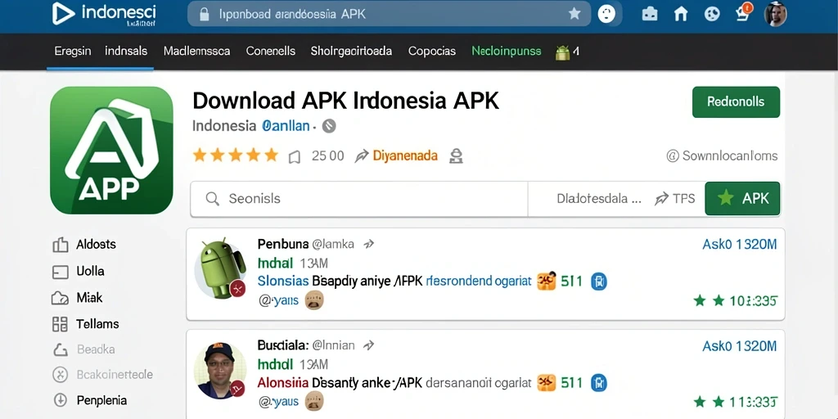The width and height of the screenshot is (838, 419).
Task: Click the TPS share option
Action: click(x=675, y=199)
